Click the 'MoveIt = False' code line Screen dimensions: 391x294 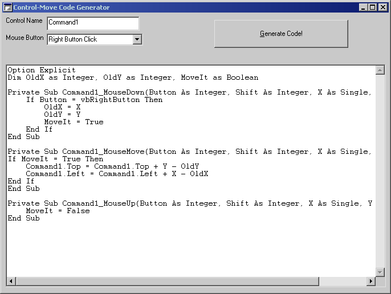(58, 211)
